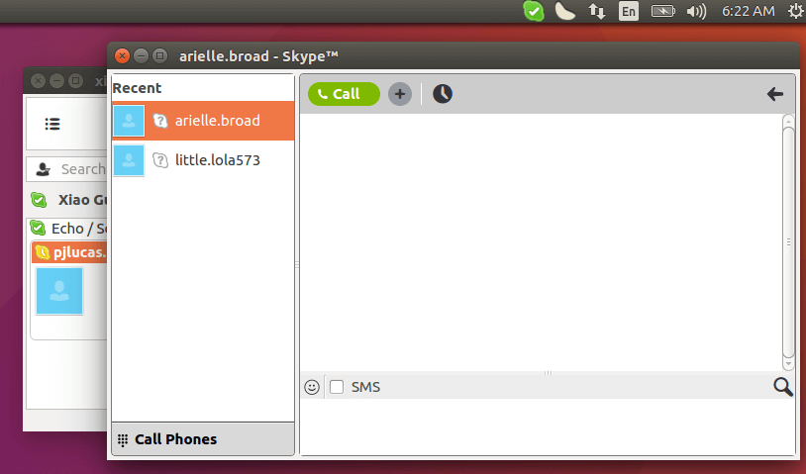
Task: Click the chat vertical scrollbar
Action: tap(788, 241)
